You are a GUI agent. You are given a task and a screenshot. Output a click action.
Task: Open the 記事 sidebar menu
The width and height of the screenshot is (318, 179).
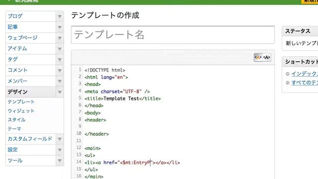click(x=12, y=27)
